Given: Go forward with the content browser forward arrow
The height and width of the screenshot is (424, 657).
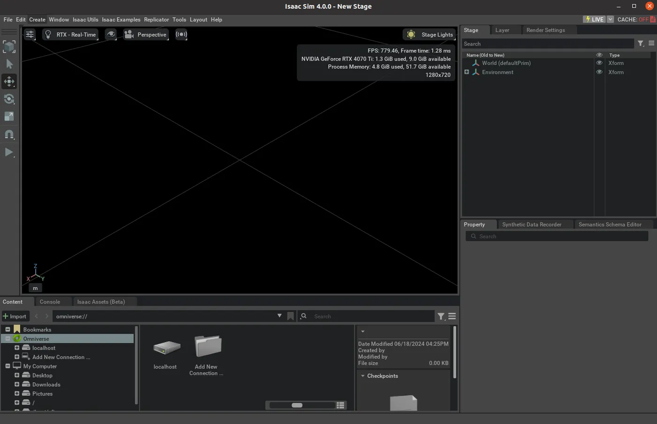Looking at the screenshot, I should [x=46, y=316].
